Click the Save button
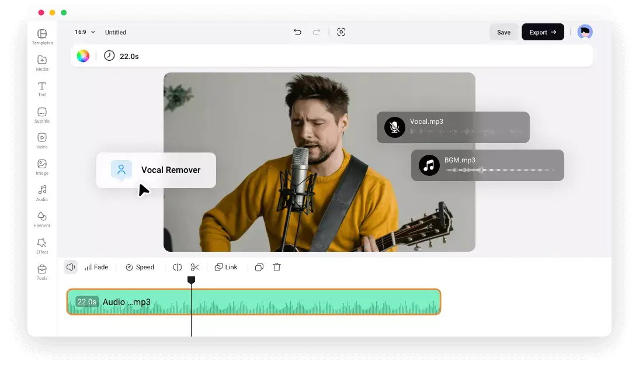 click(503, 32)
